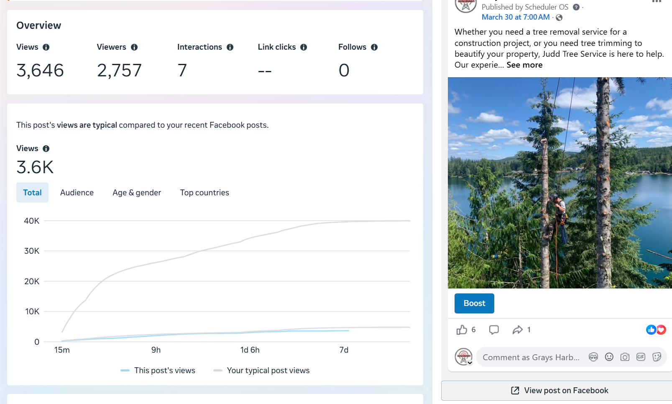Open the commenting profile switcher dropdown
Screen dimensions: 672x404
point(470,363)
